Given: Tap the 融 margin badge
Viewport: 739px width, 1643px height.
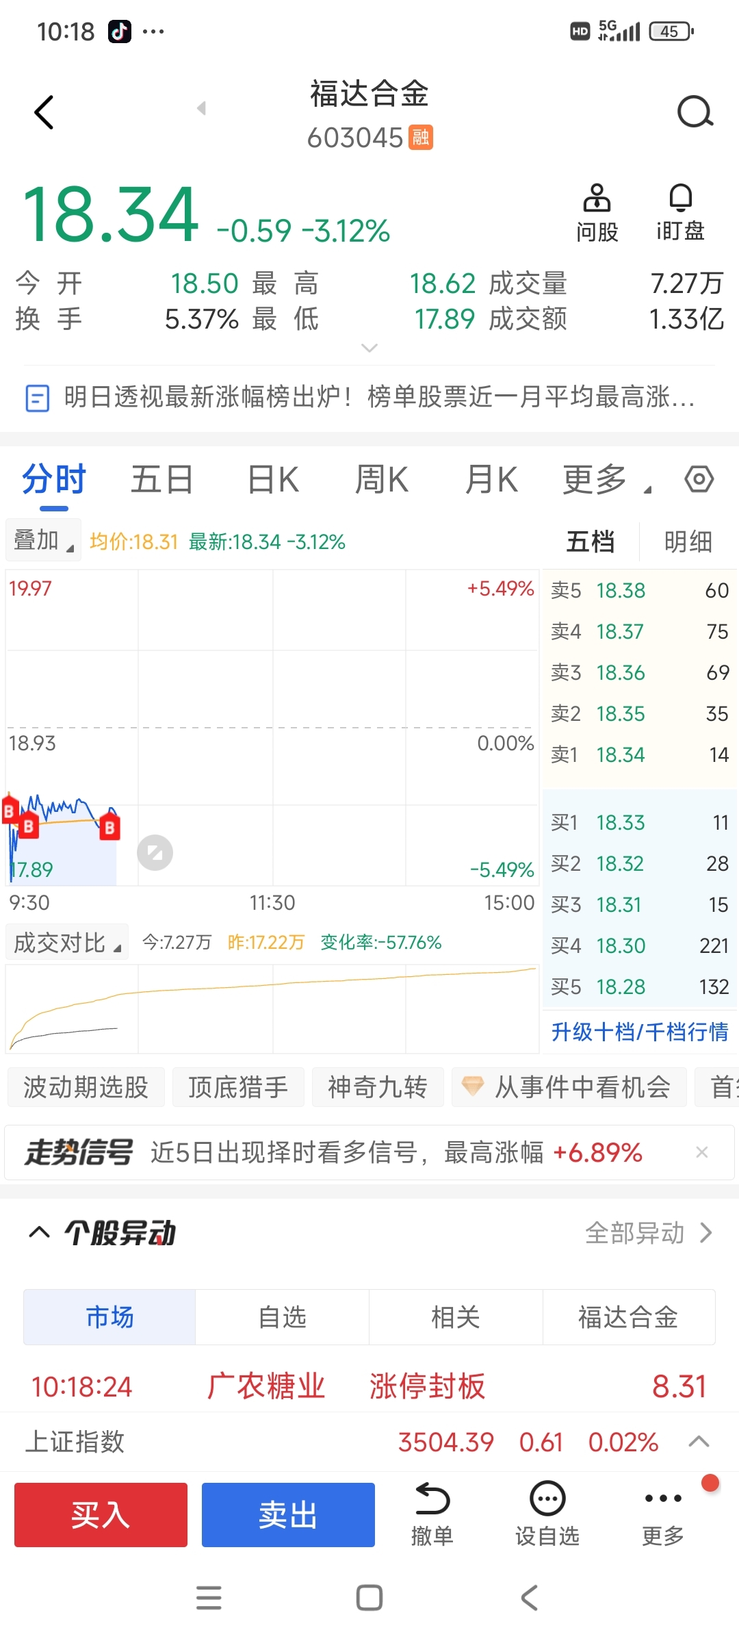Looking at the screenshot, I should tap(421, 138).
